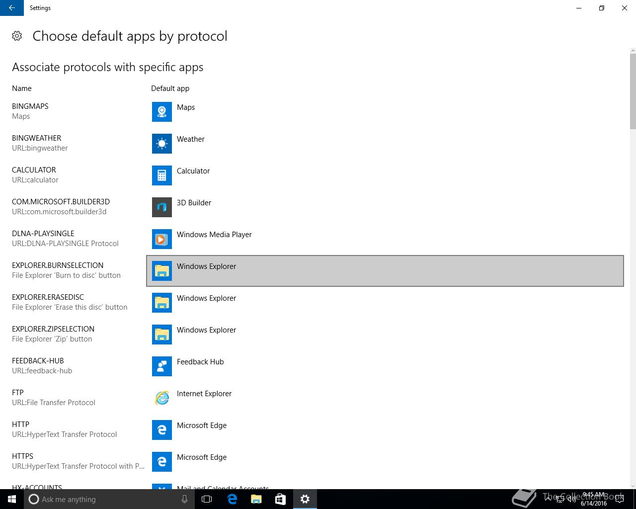Click the Microsoft Edge icon for HTTP
The width and height of the screenshot is (636, 509).
[161, 430]
